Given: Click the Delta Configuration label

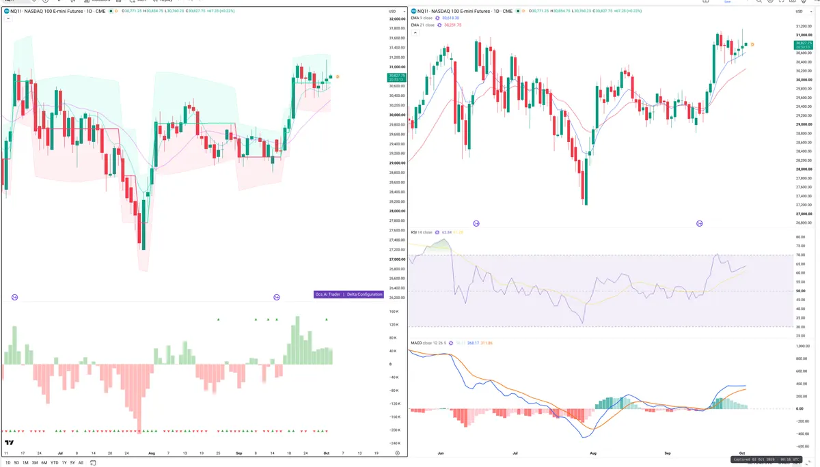Looking at the screenshot, I should tap(364, 294).
